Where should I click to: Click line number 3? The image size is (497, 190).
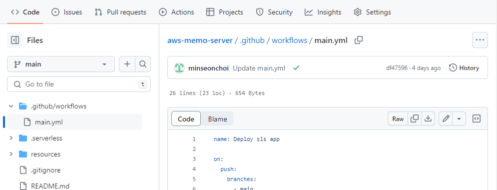[x=194, y=159]
